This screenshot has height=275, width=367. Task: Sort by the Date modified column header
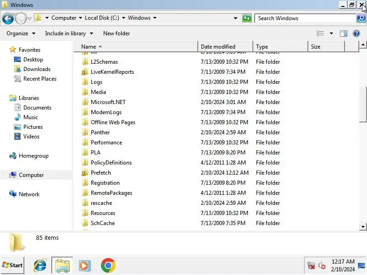coord(225,47)
